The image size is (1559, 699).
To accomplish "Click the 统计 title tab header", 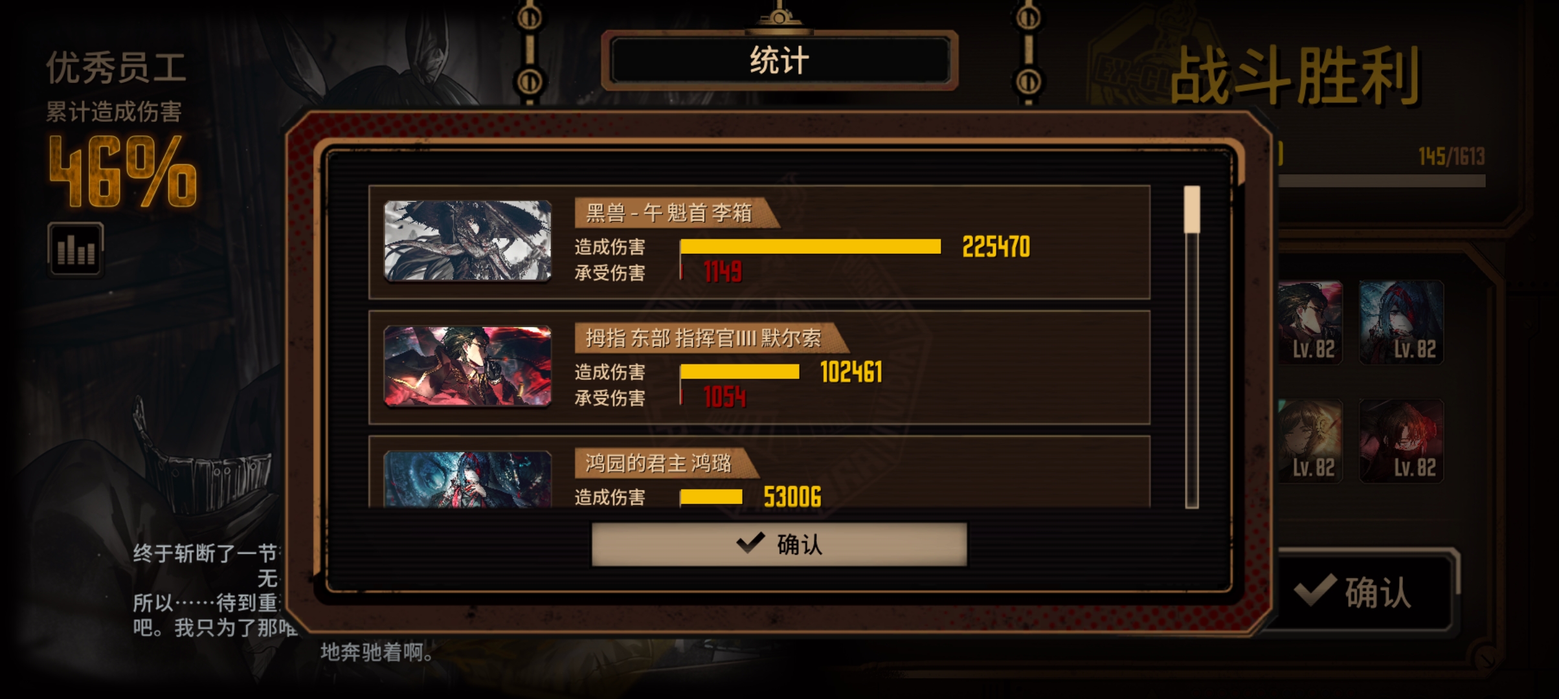I will pos(779,61).
